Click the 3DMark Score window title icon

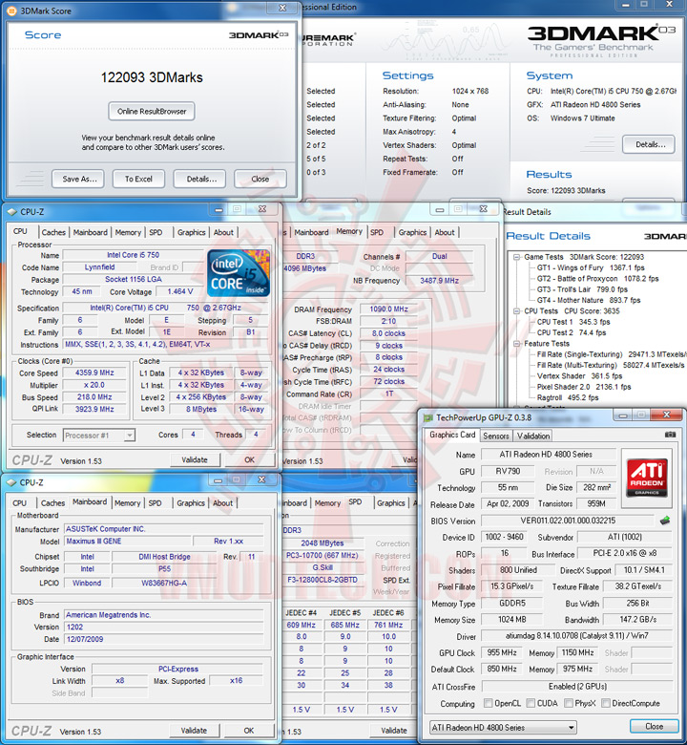coord(11,11)
